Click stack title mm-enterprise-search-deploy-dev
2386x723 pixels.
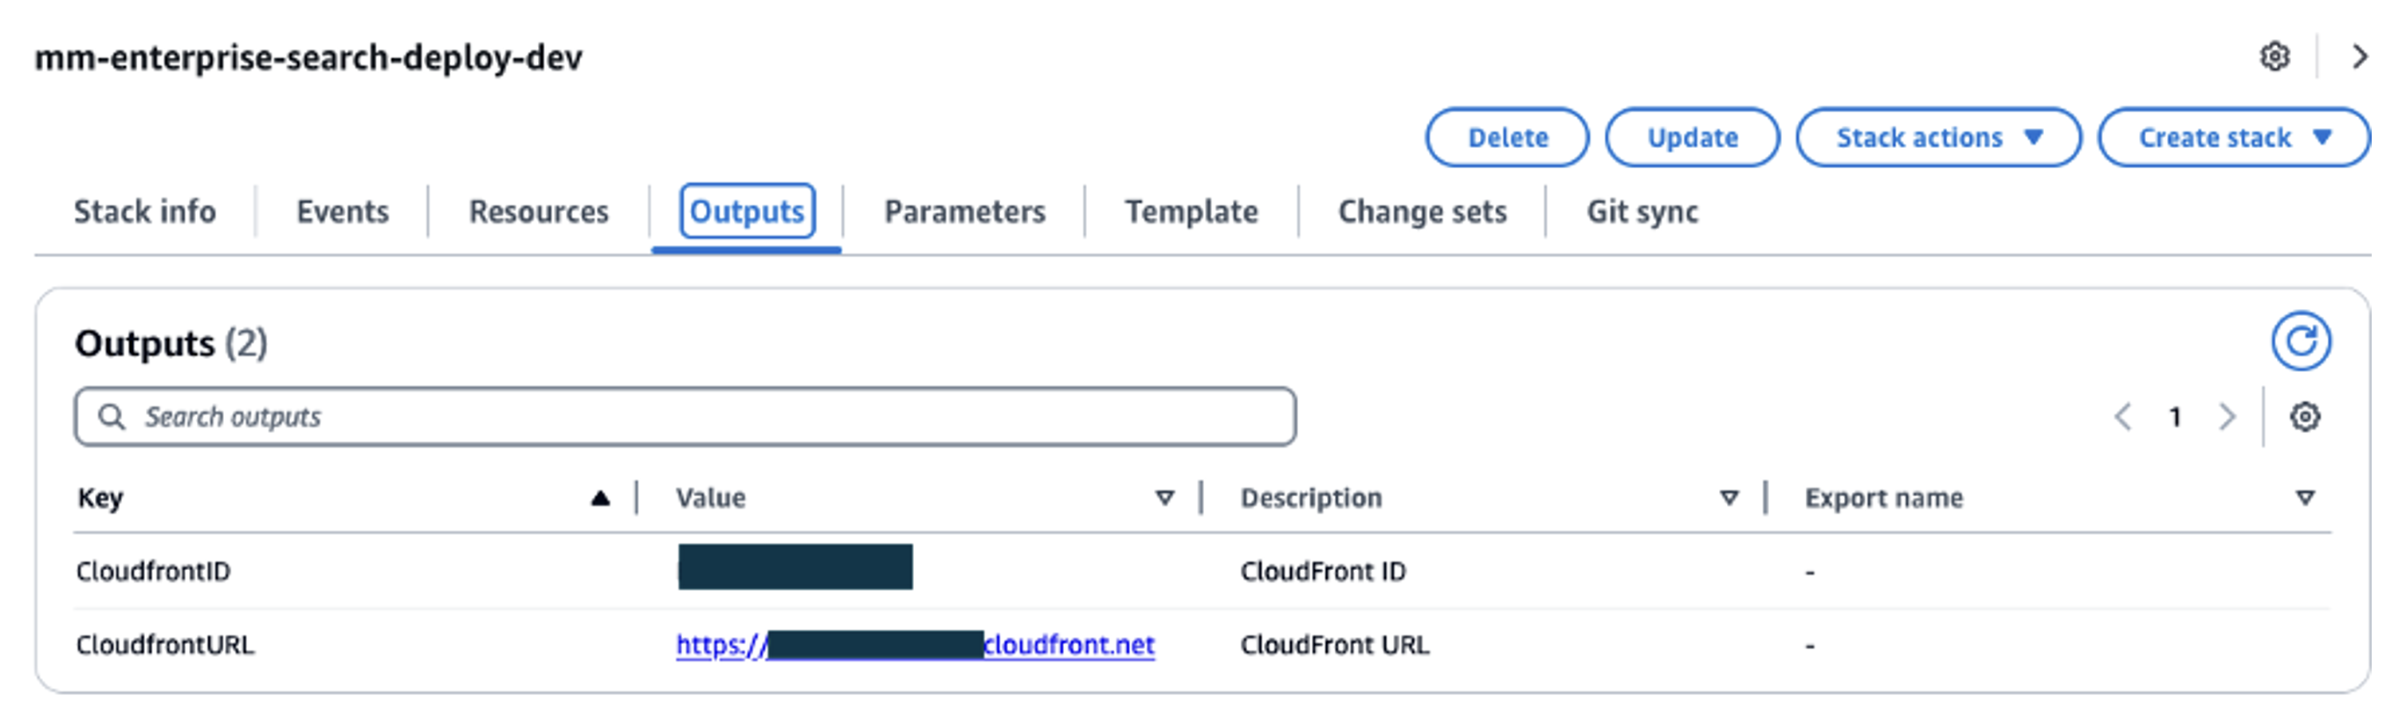point(308,58)
